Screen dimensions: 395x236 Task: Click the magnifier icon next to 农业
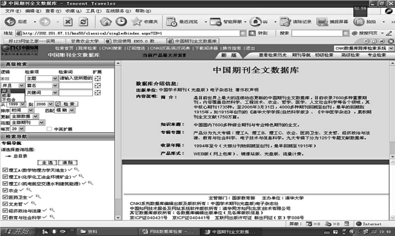pos(29,190)
